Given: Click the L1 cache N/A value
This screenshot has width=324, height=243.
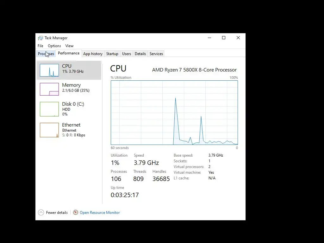Looking at the screenshot, I should (212, 178).
